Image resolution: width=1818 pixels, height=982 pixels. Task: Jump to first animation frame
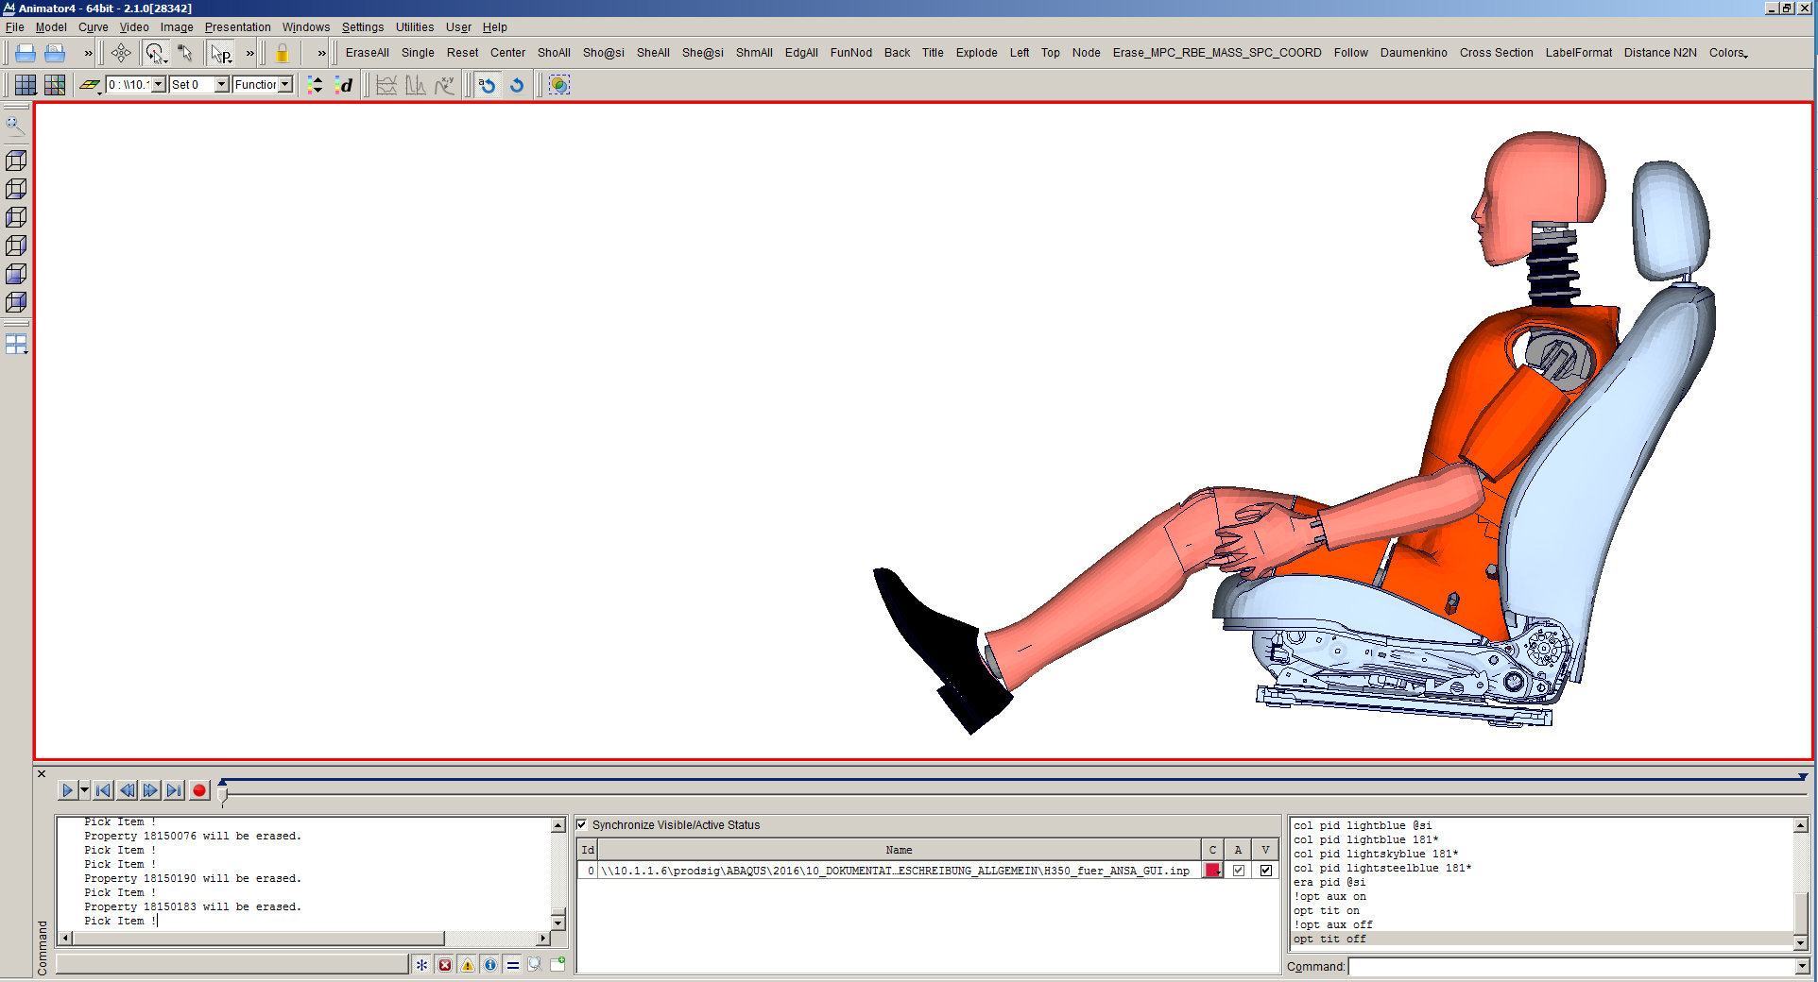104,790
